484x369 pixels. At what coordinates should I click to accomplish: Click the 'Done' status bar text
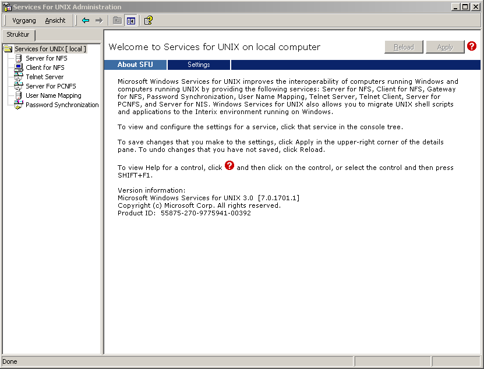pos(10,361)
